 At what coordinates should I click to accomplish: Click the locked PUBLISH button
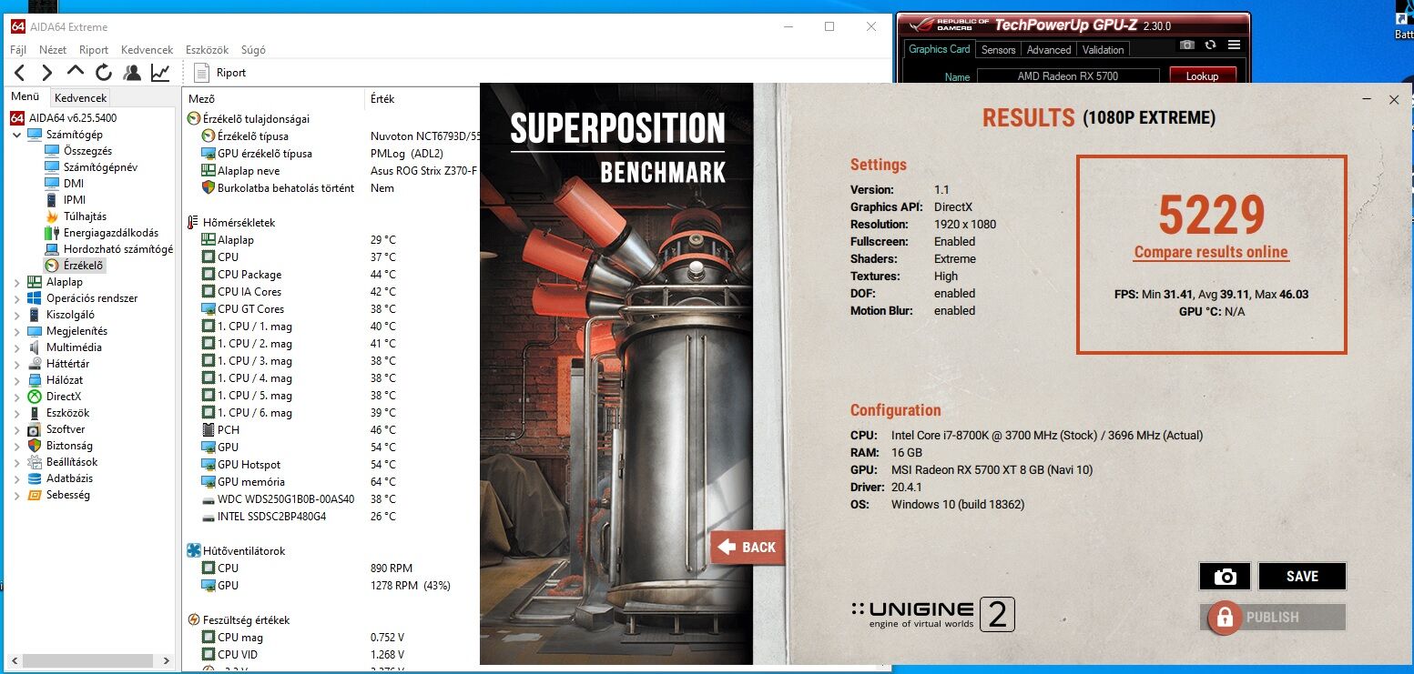pyautogui.click(x=1273, y=617)
